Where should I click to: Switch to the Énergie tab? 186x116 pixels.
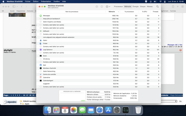(x=135, y=6)
